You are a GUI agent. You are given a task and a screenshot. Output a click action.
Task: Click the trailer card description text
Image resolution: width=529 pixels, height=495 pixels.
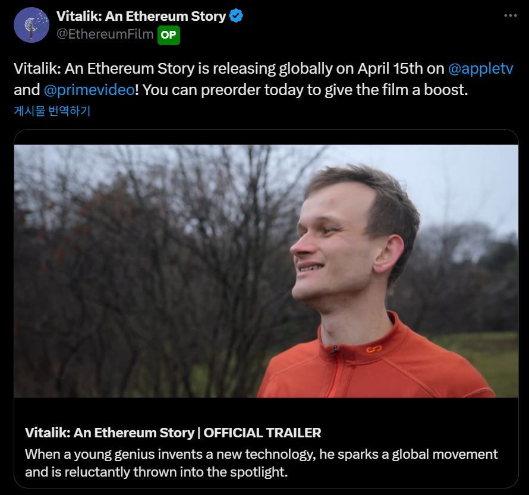tap(261, 463)
